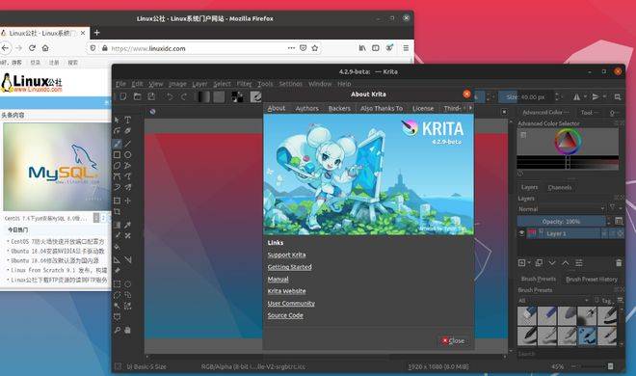The height and width of the screenshot is (376, 636).
Task: Open the brush tag All dropdown
Action: [x=553, y=301]
